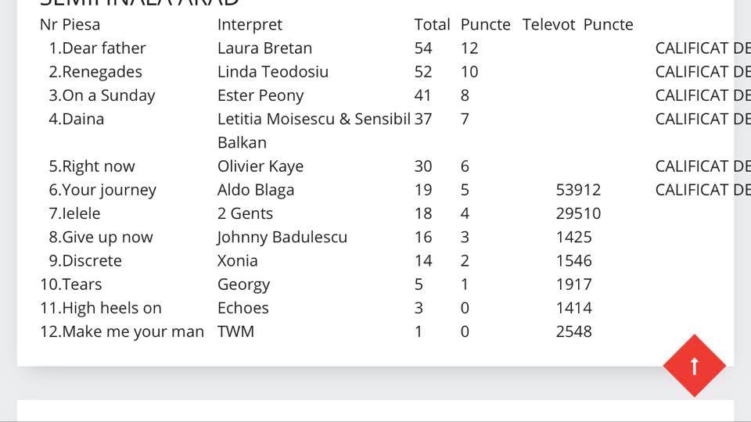
Task: Click the "Make me your man" title
Action: (x=132, y=331)
